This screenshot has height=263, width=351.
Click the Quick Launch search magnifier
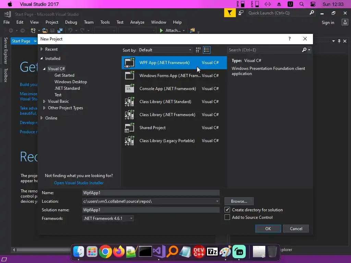click(312, 13)
